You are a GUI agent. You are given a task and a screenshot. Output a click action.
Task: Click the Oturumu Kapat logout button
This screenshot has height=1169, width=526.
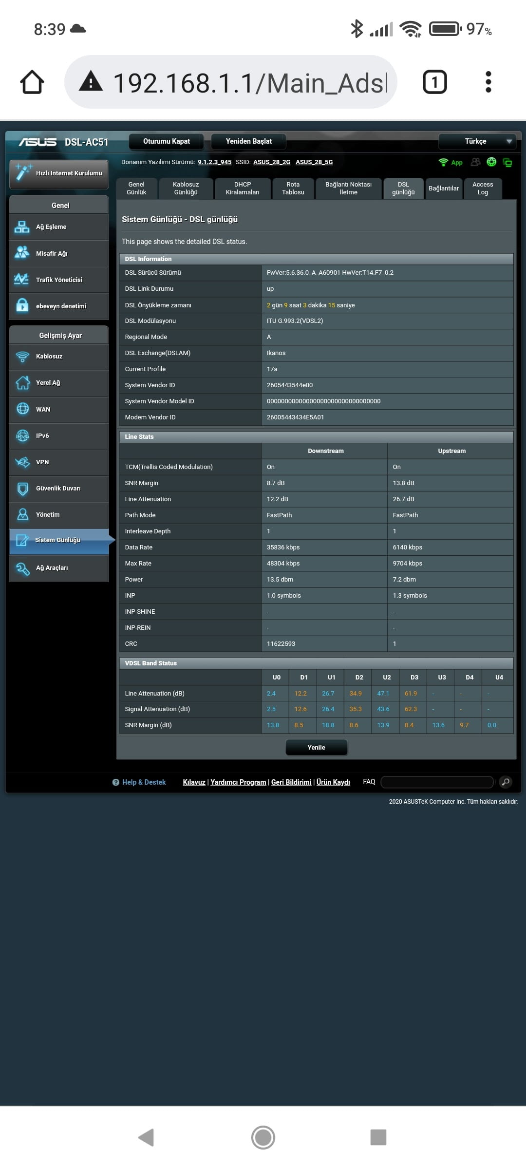(x=167, y=141)
